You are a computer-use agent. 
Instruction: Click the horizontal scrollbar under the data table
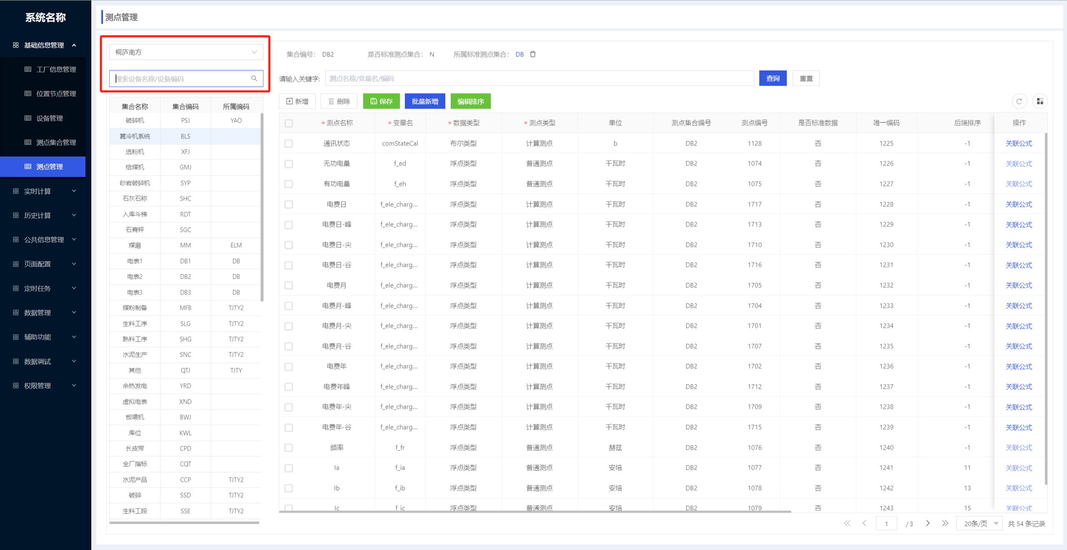535,511
